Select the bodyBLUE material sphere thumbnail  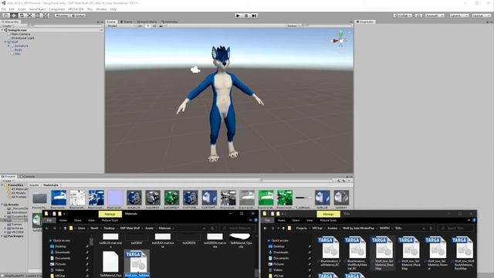(x=134, y=198)
